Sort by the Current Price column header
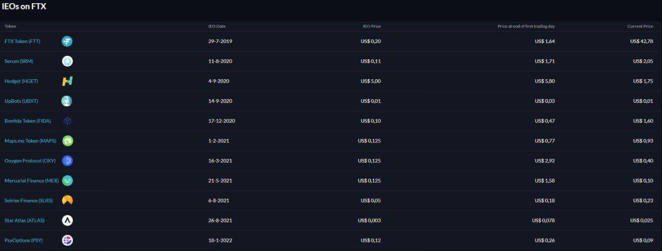This screenshot has height=251, width=662. [640, 26]
